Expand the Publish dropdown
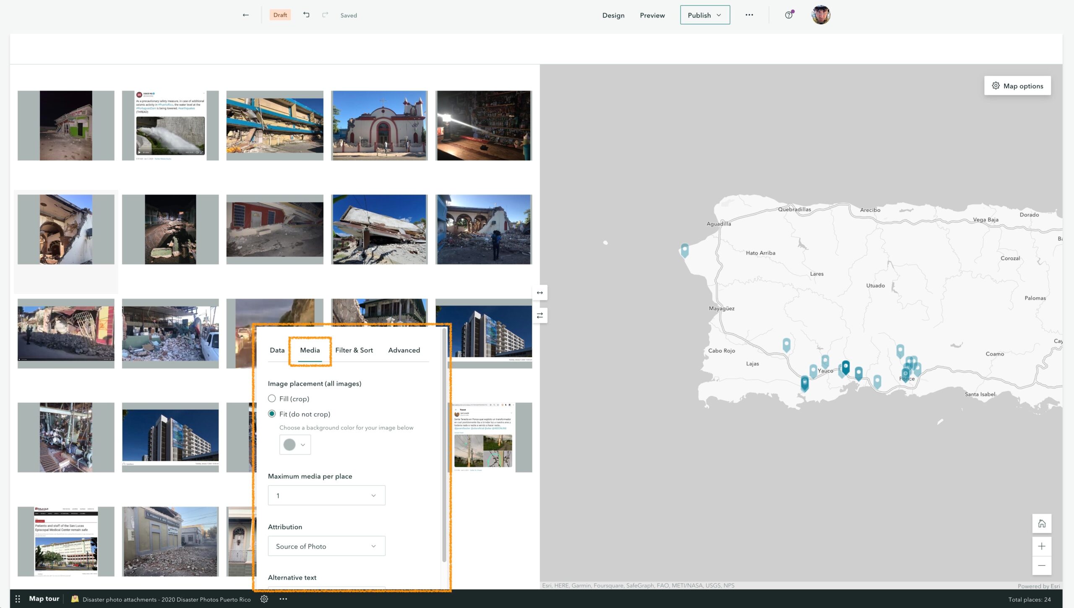1074x608 pixels. [718, 15]
